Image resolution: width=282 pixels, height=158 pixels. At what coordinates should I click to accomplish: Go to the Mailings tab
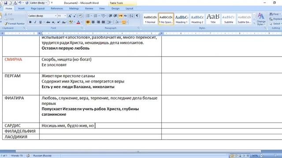point(74,8)
